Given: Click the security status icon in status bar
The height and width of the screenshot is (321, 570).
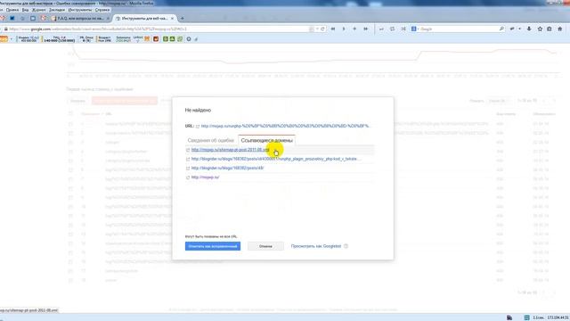Looking at the screenshot, I should (509, 317).
